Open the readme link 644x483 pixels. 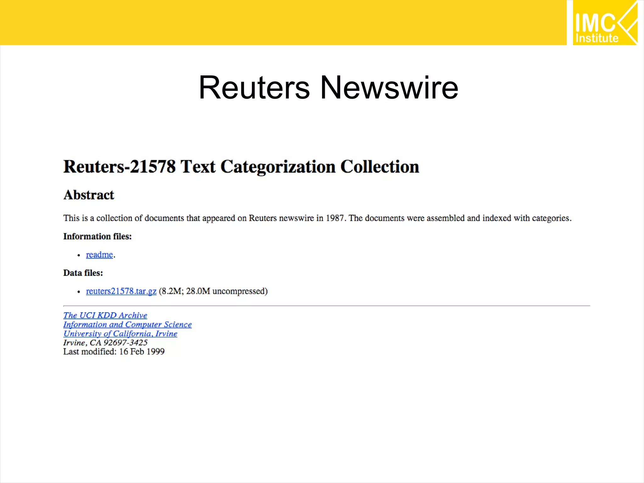(x=99, y=255)
